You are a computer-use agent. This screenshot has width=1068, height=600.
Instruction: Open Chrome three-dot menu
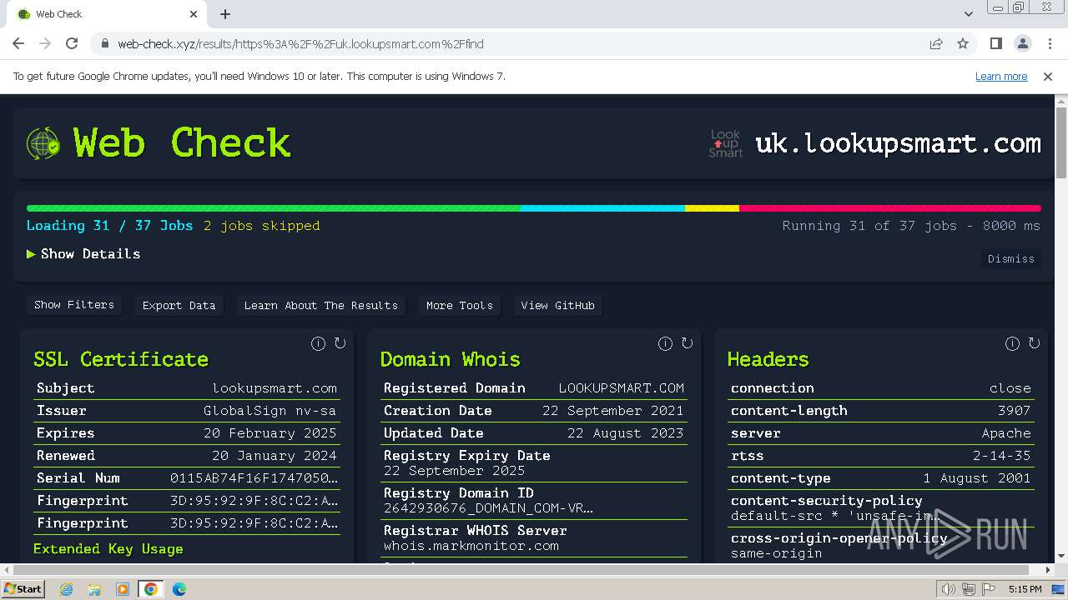click(1049, 43)
